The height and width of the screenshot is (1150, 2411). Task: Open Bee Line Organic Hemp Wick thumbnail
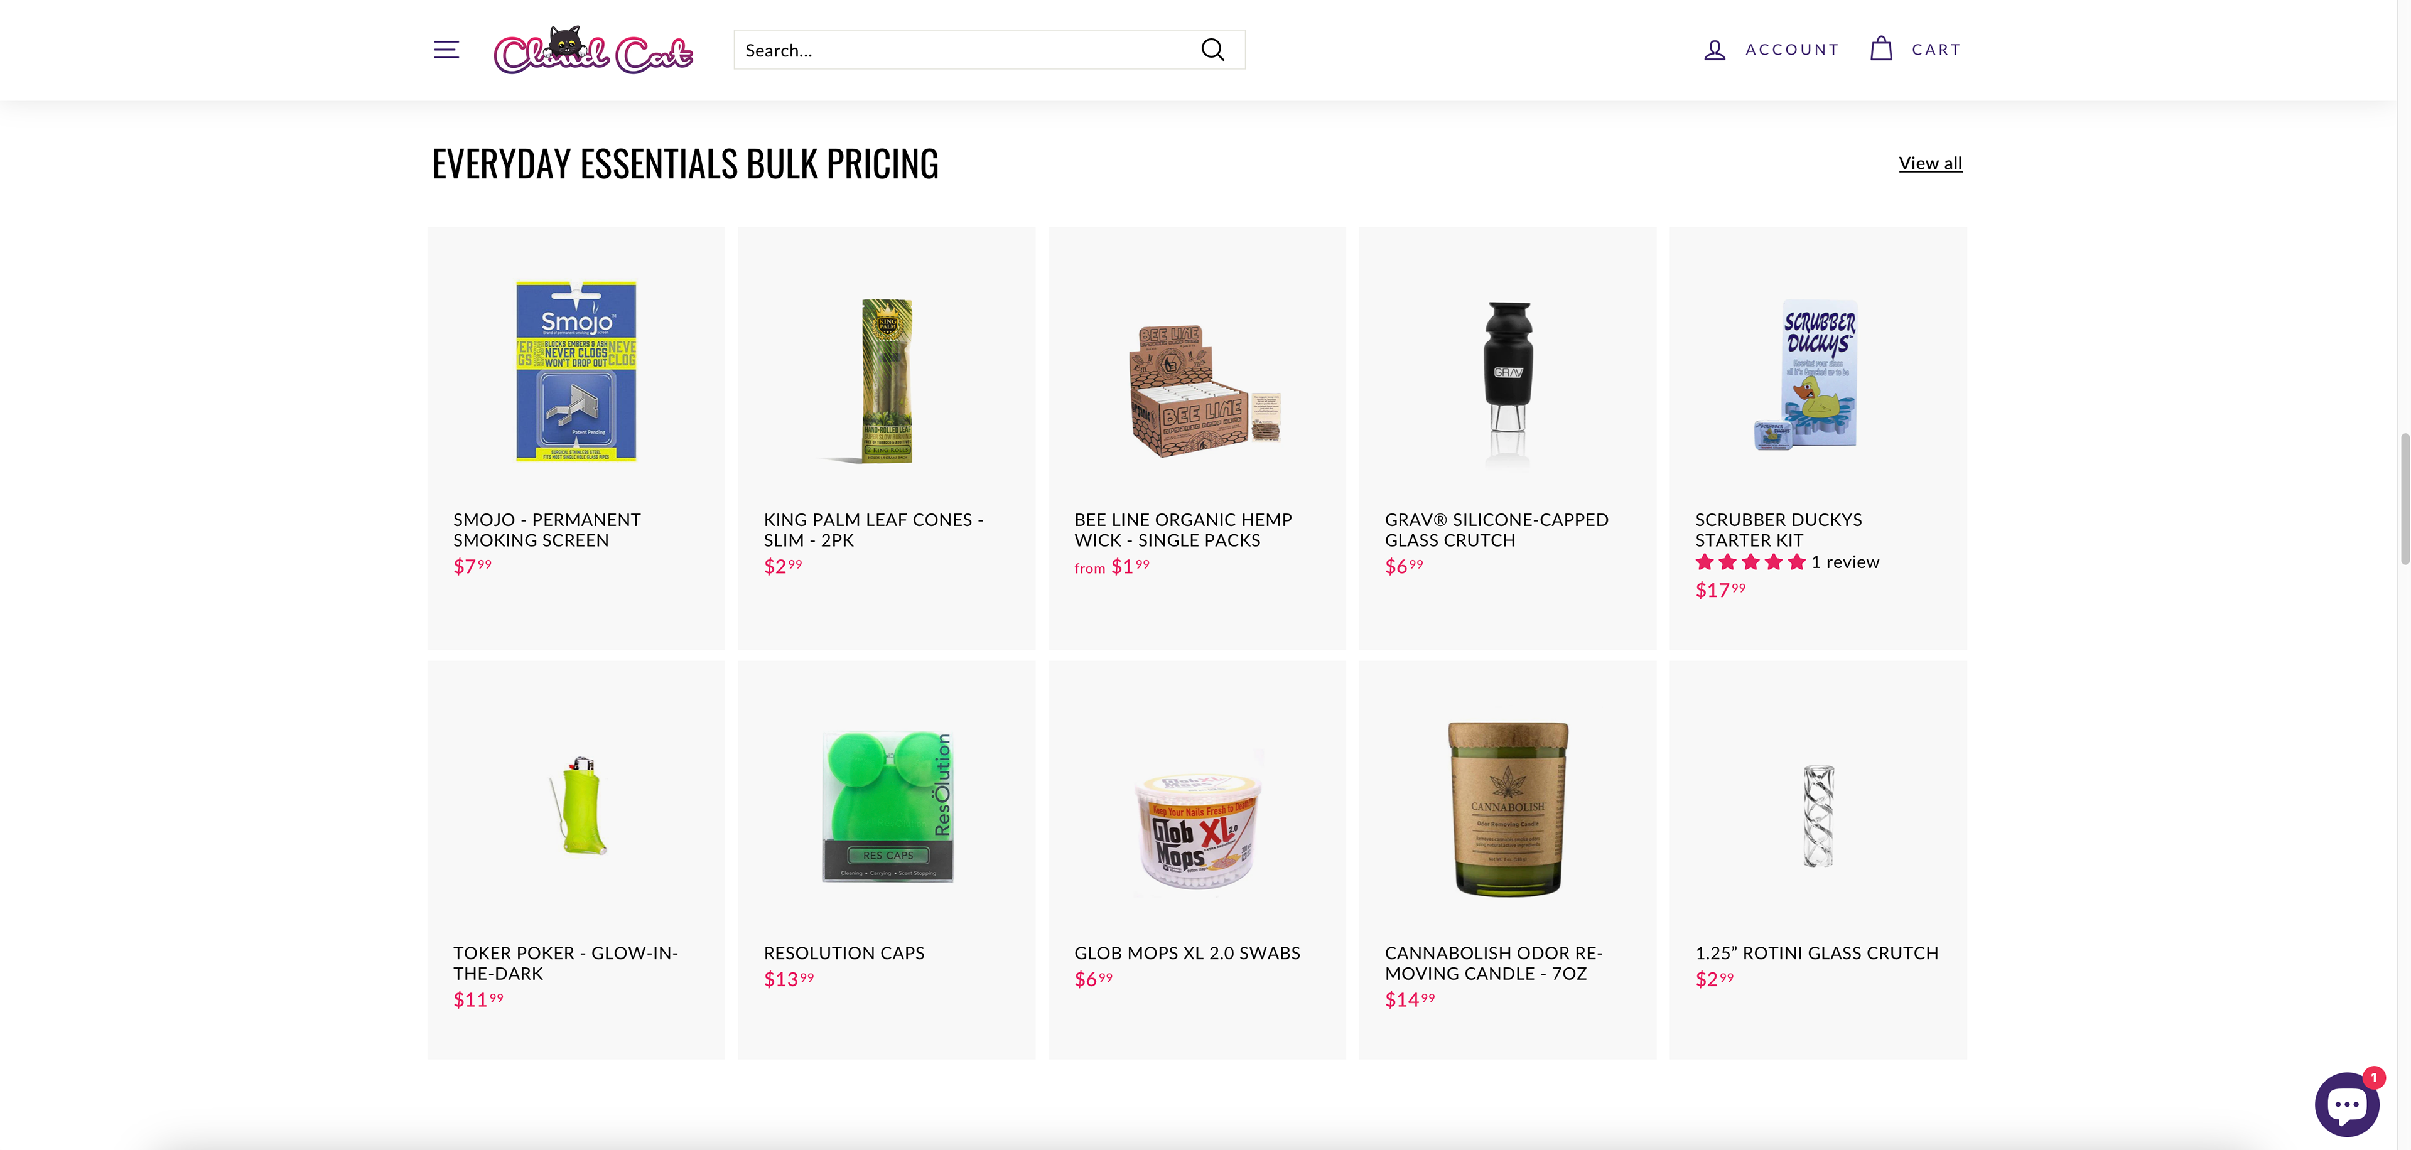click(x=1197, y=391)
